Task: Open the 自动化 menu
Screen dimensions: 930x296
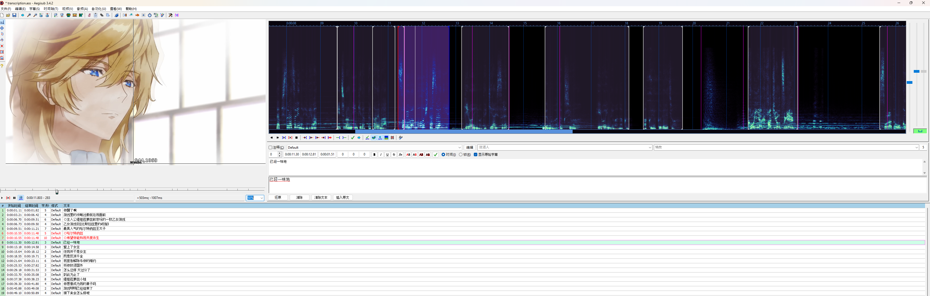Action: 99,9
